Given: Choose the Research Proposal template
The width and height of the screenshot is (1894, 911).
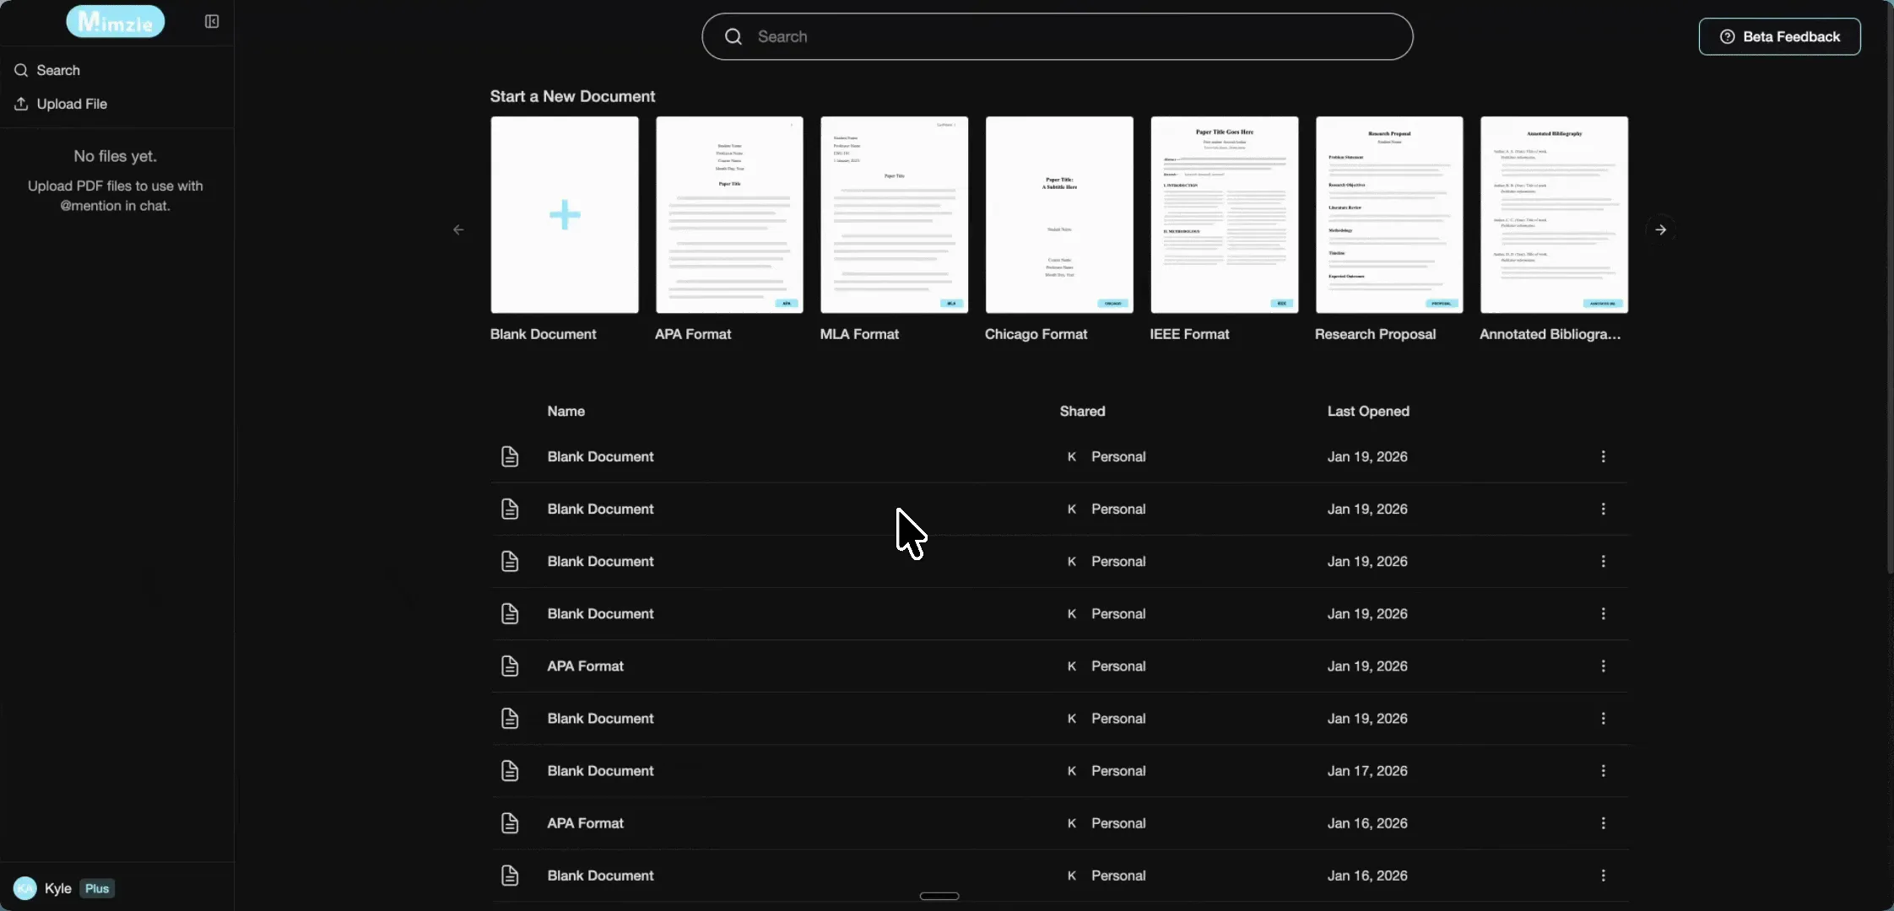Looking at the screenshot, I should (1388, 215).
